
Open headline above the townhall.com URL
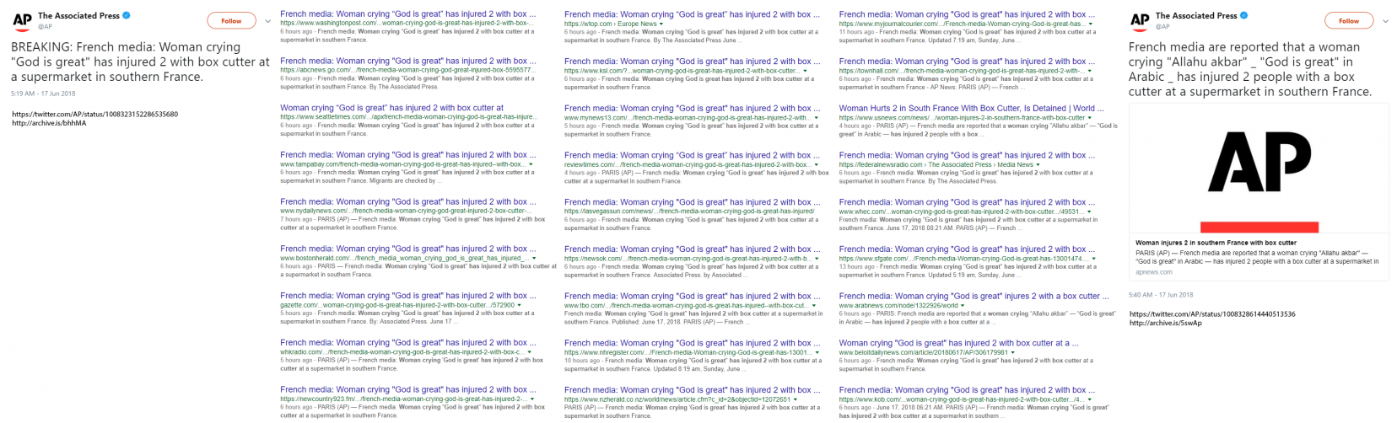point(967,61)
